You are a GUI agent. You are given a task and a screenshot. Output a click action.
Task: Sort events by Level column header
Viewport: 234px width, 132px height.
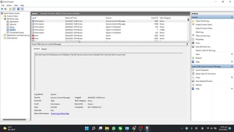pyautogui.click(x=34, y=18)
